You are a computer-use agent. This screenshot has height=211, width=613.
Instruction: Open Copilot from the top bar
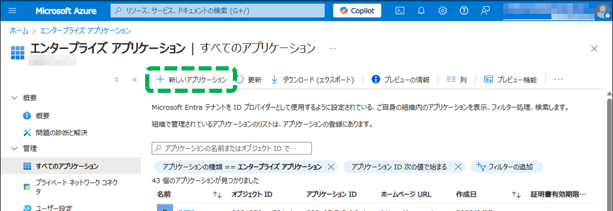[x=357, y=11]
